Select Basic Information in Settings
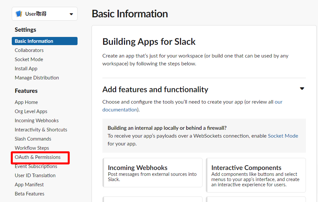Screen dimensions: 318x202 34,41
